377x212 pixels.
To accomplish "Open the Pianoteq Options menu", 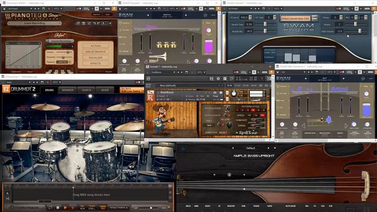I will coord(97,14).
